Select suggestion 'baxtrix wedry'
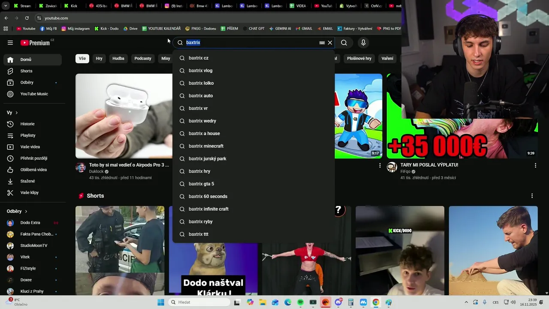This screenshot has width=549, height=309. (x=253, y=121)
